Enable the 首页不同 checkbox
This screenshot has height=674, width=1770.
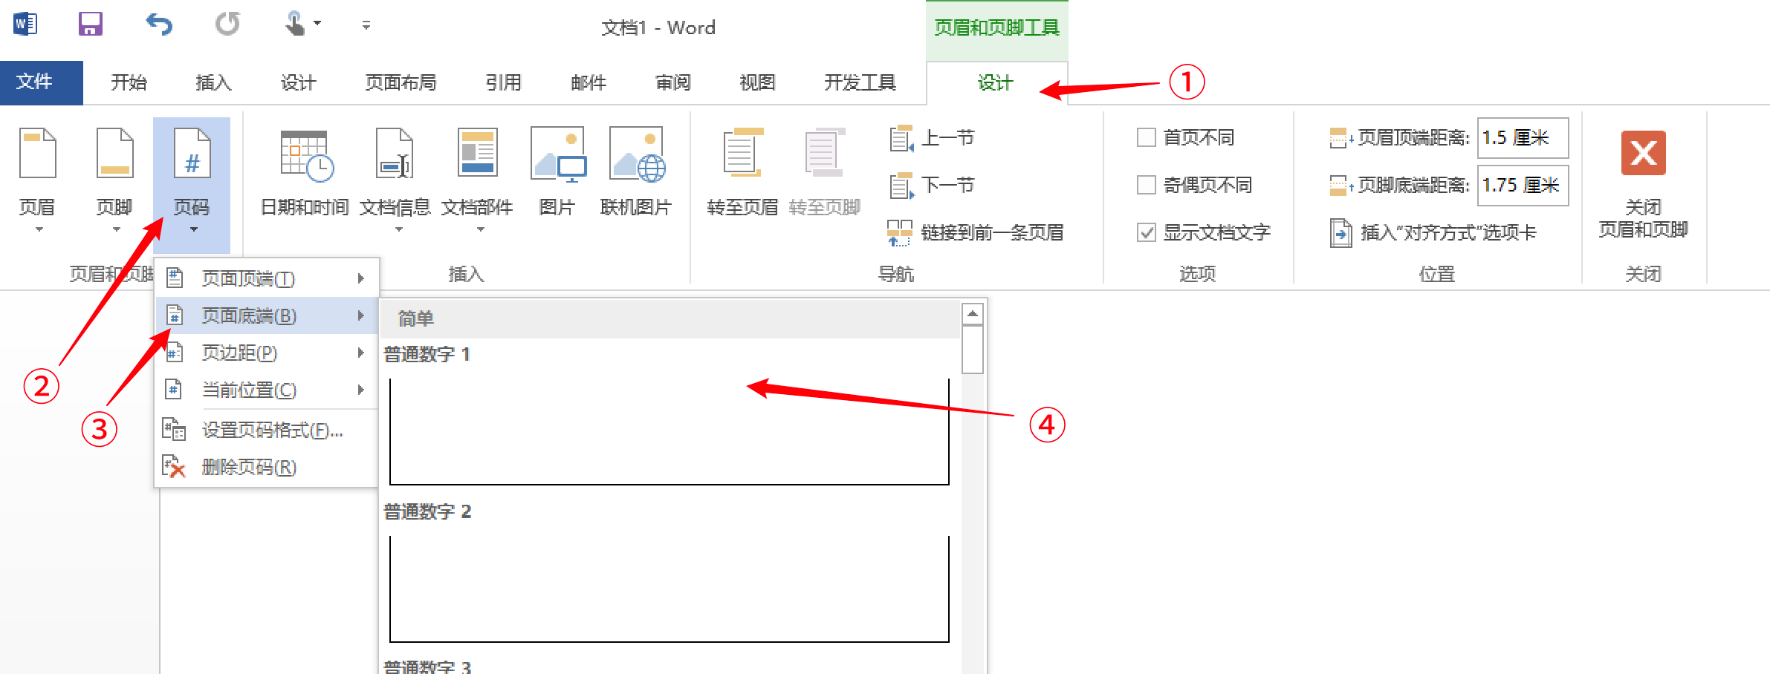coord(1146,137)
